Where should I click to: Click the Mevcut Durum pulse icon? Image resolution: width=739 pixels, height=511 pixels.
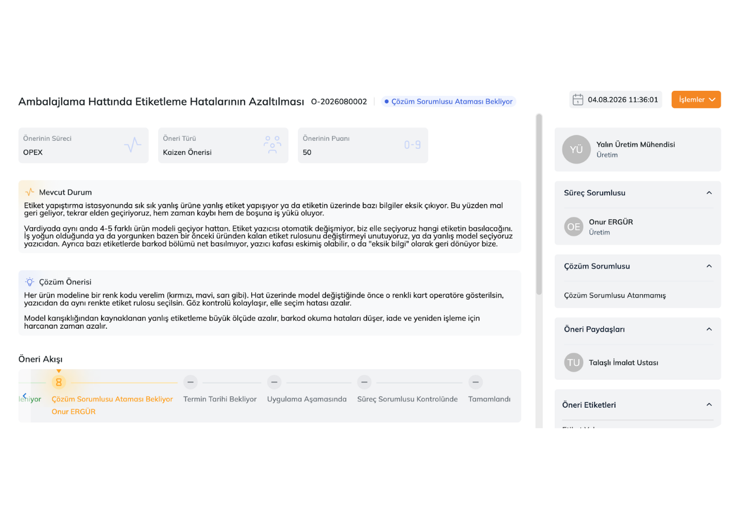point(30,192)
